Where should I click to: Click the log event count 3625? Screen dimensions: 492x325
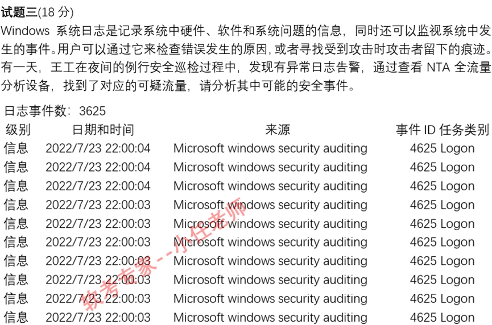pos(92,111)
